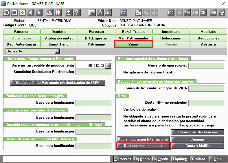Open the Patrimonio tab
Screen dimensions: 228x163
[x=96, y=44]
